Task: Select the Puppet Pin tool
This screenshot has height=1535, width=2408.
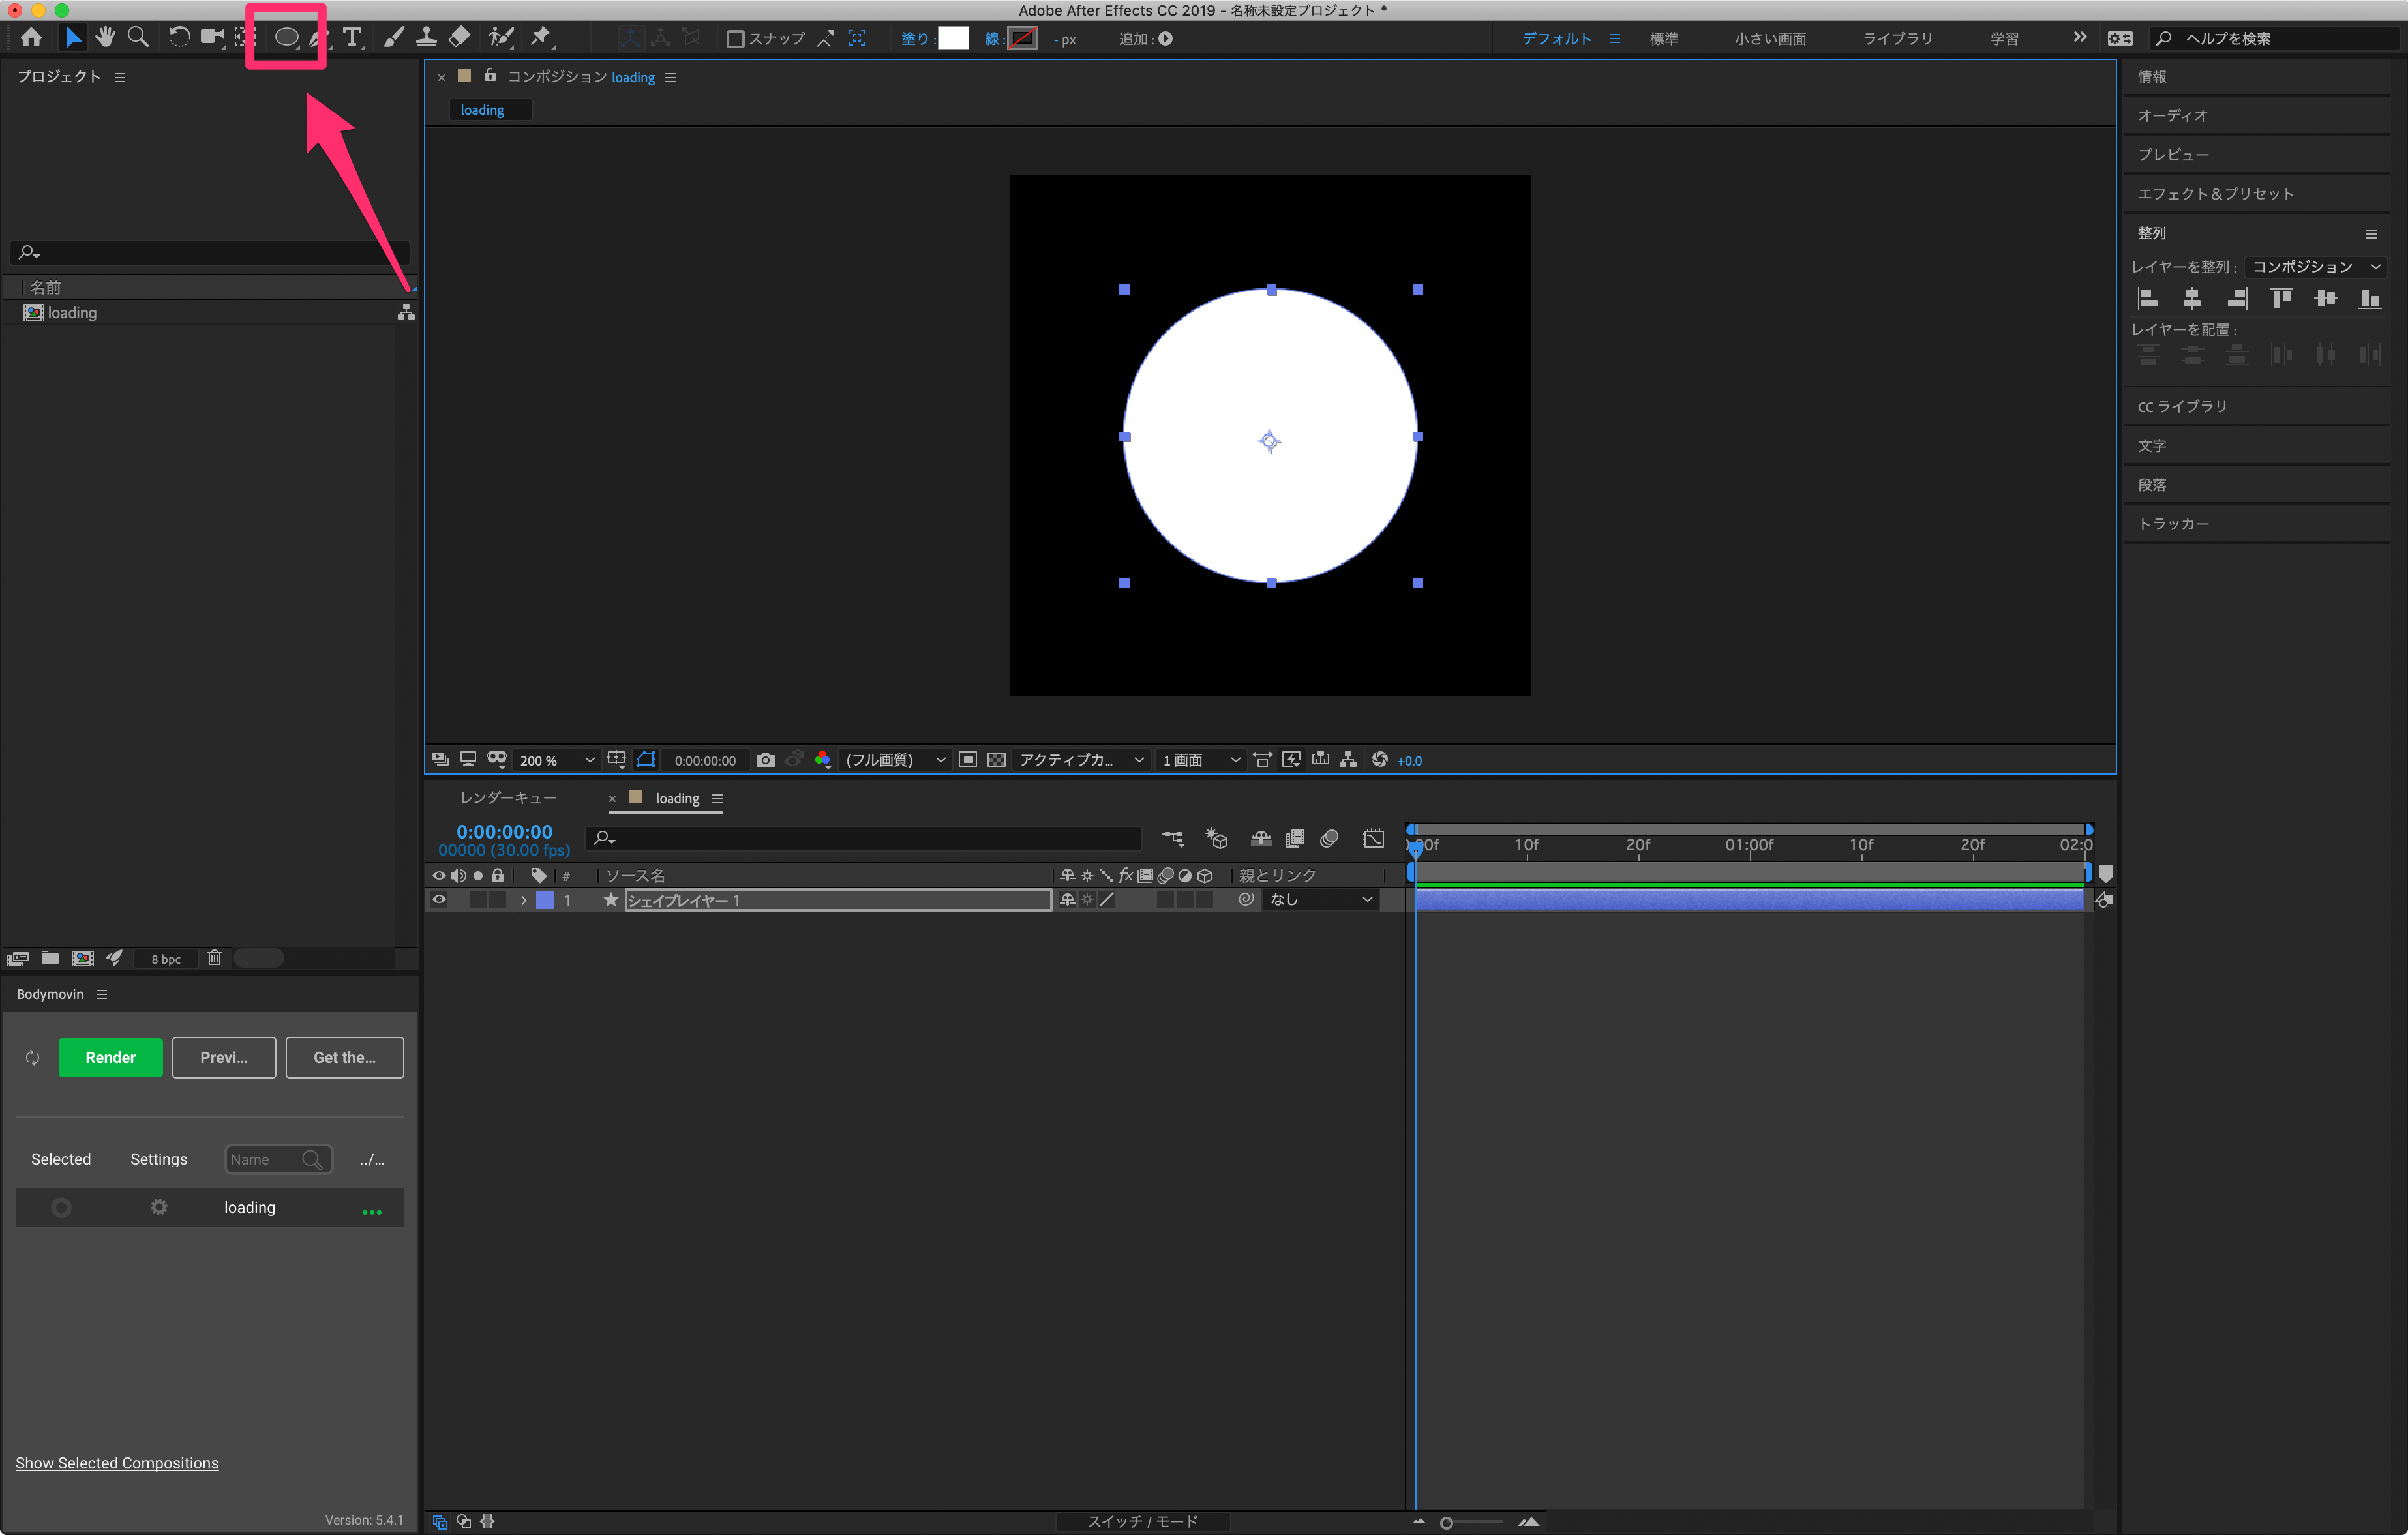Action: pyautogui.click(x=541, y=38)
